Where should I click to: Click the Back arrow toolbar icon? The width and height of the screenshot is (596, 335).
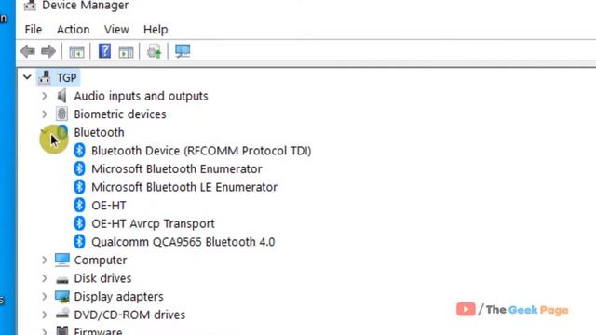(x=28, y=51)
